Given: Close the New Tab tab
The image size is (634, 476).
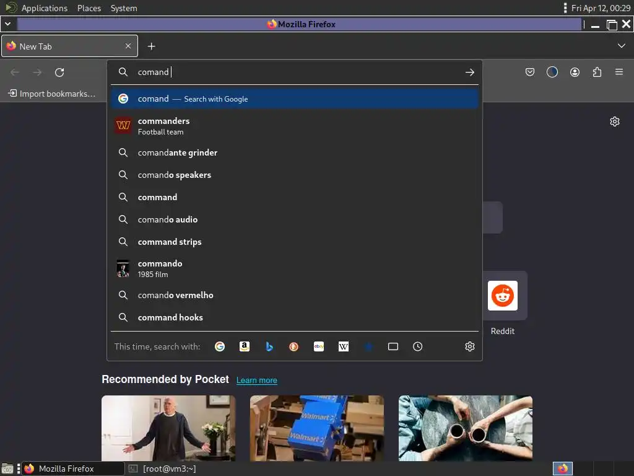Looking at the screenshot, I should click(128, 46).
